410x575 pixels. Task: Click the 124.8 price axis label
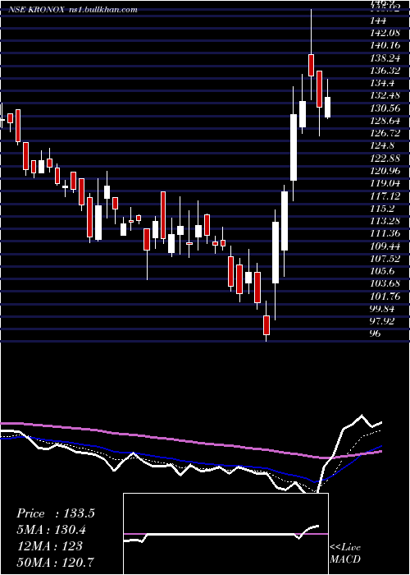[x=382, y=145]
